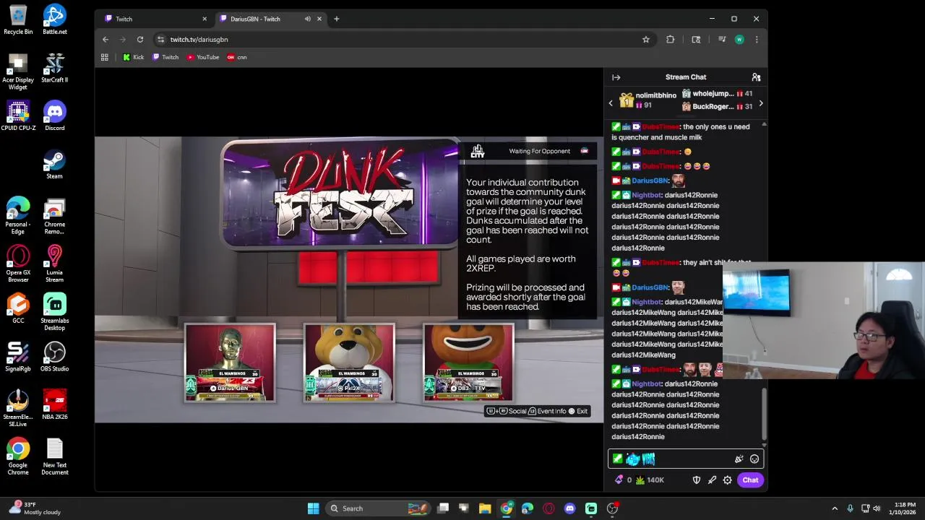The height and width of the screenshot is (520, 925).
Task: Open Chrome extensions puzzle icon
Action: (x=671, y=40)
